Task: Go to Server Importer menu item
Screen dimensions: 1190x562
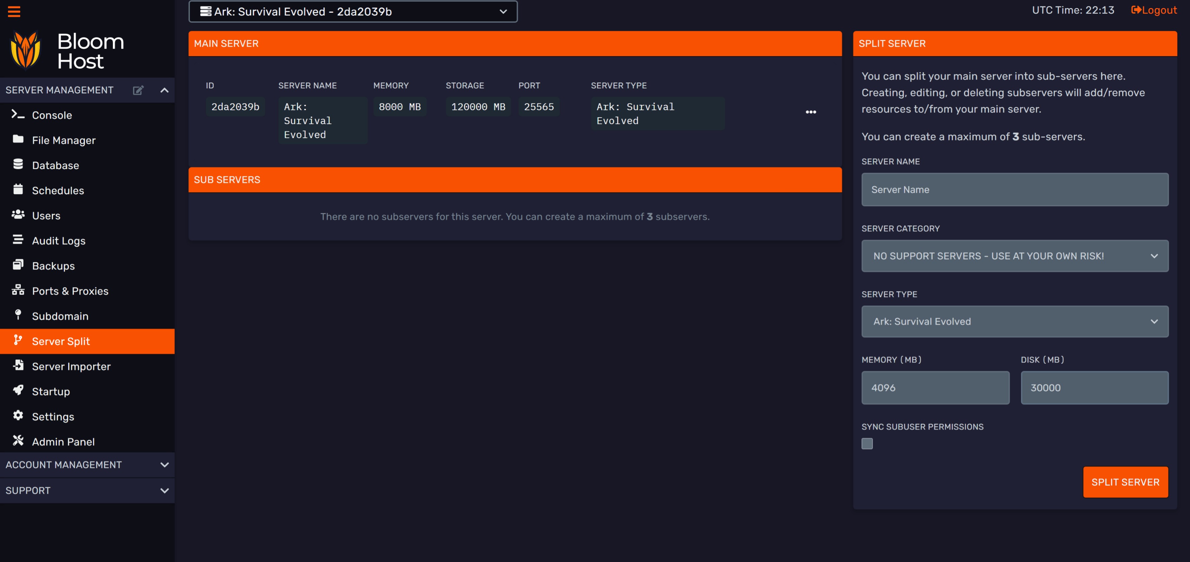Action: tap(71, 366)
